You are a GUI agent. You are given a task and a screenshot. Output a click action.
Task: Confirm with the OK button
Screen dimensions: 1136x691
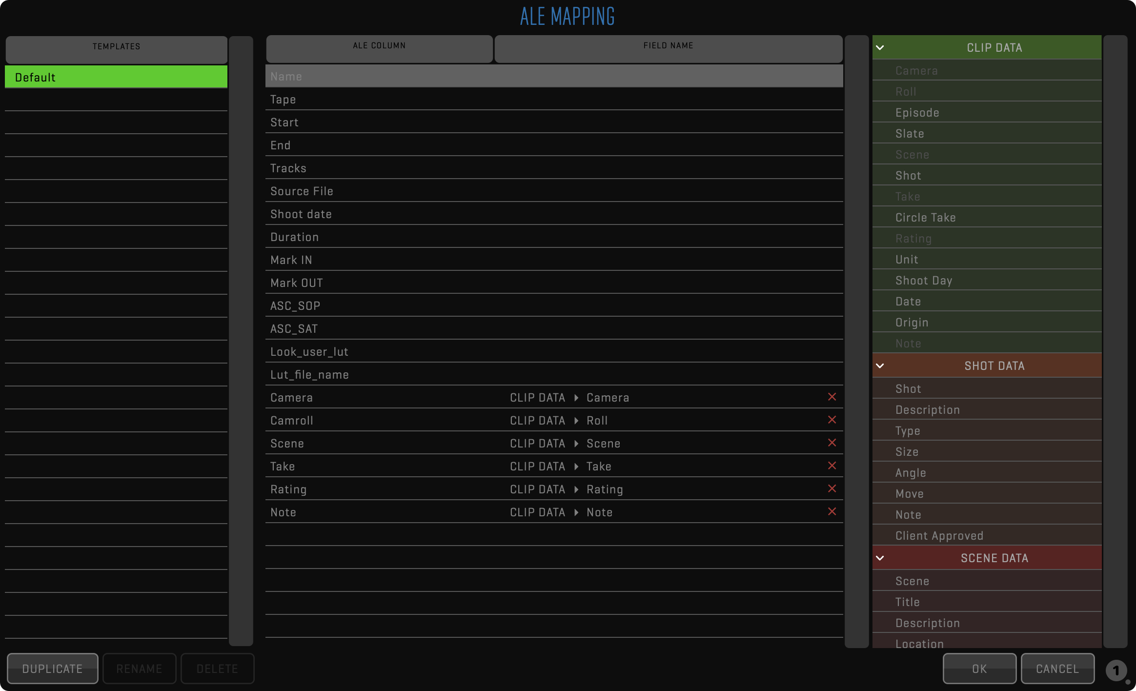[x=979, y=669]
